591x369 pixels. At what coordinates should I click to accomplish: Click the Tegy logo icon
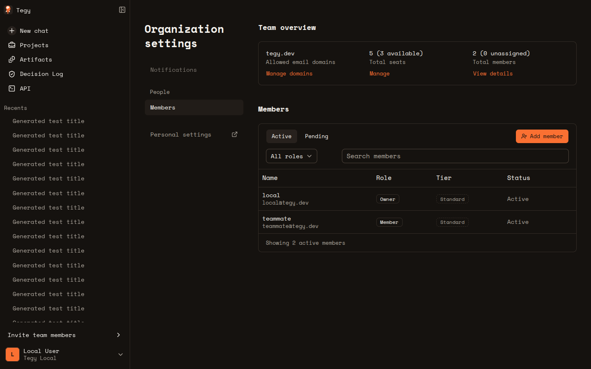point(8,10)
